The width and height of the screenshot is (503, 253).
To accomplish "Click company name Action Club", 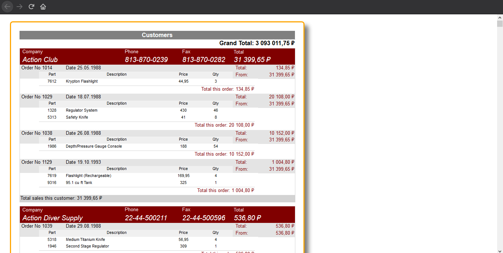I will click(x=40, y=59).
